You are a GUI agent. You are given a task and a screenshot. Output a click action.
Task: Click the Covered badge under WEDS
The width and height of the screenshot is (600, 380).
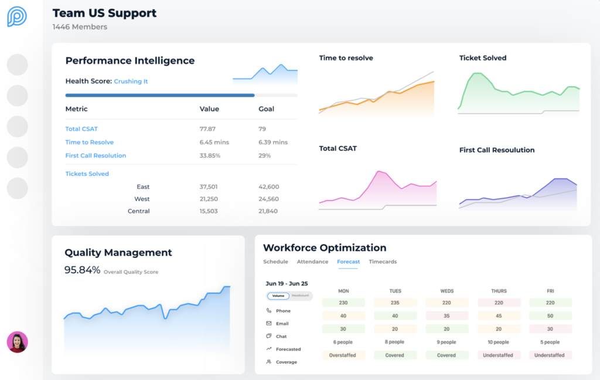[x=446, y=355]
